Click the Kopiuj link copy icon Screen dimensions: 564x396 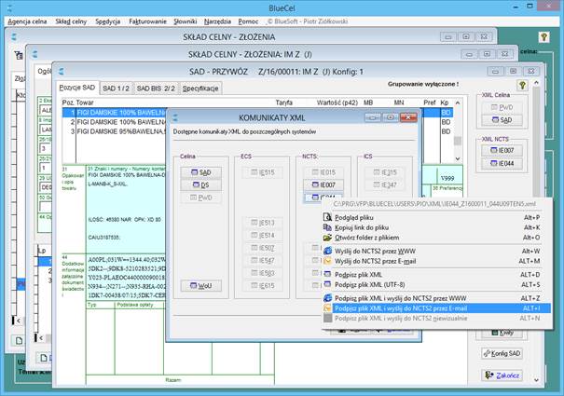pyautogui.click(x=327, y=227)
